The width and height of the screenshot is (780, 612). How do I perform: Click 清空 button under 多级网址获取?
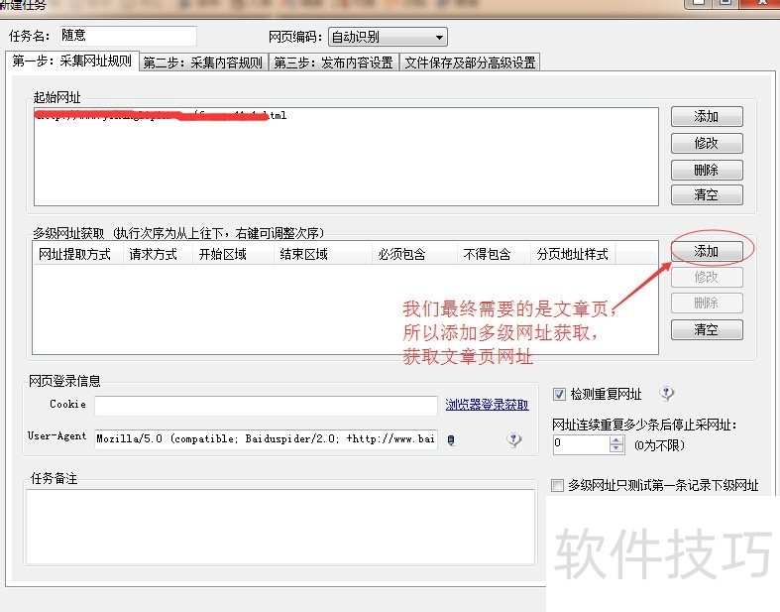[707, 329]
